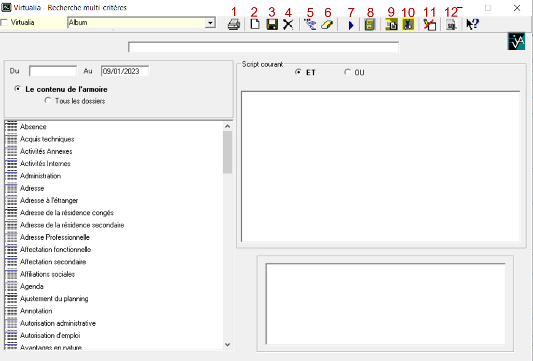Choose the OU script operator

point(347,73)
